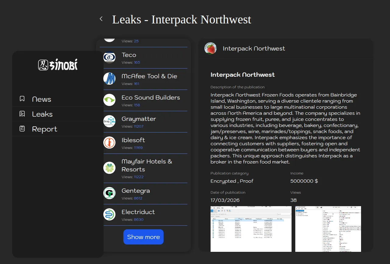This screenshot has height=264, width=390.
Task: Click the Sinobi logo in the sidebar
Action: 58,65
